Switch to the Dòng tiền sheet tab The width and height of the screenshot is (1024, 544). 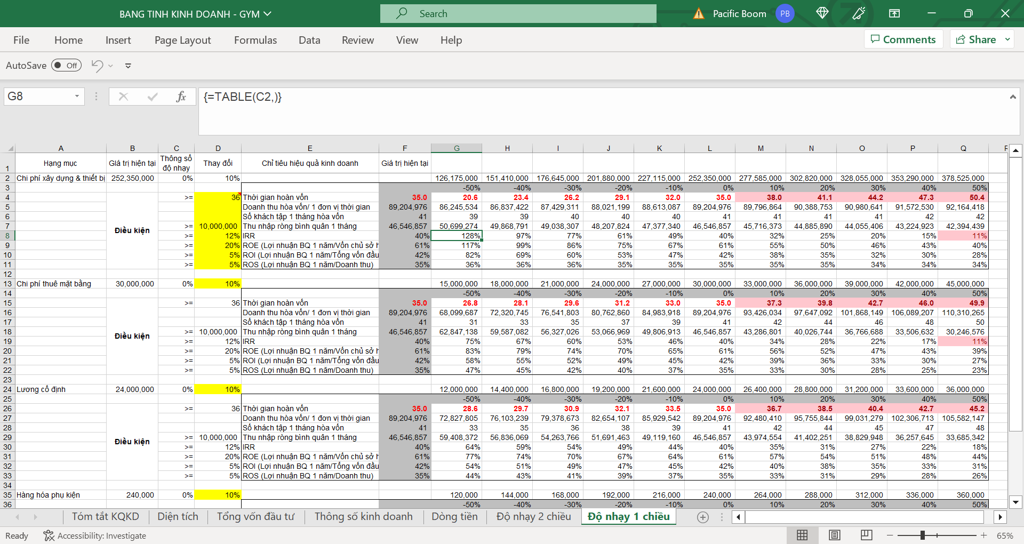click(454, 516)
